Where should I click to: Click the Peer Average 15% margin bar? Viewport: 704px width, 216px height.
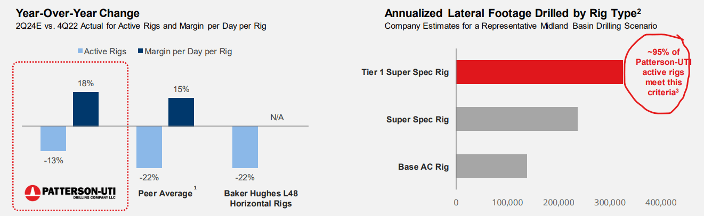(181, 112)
